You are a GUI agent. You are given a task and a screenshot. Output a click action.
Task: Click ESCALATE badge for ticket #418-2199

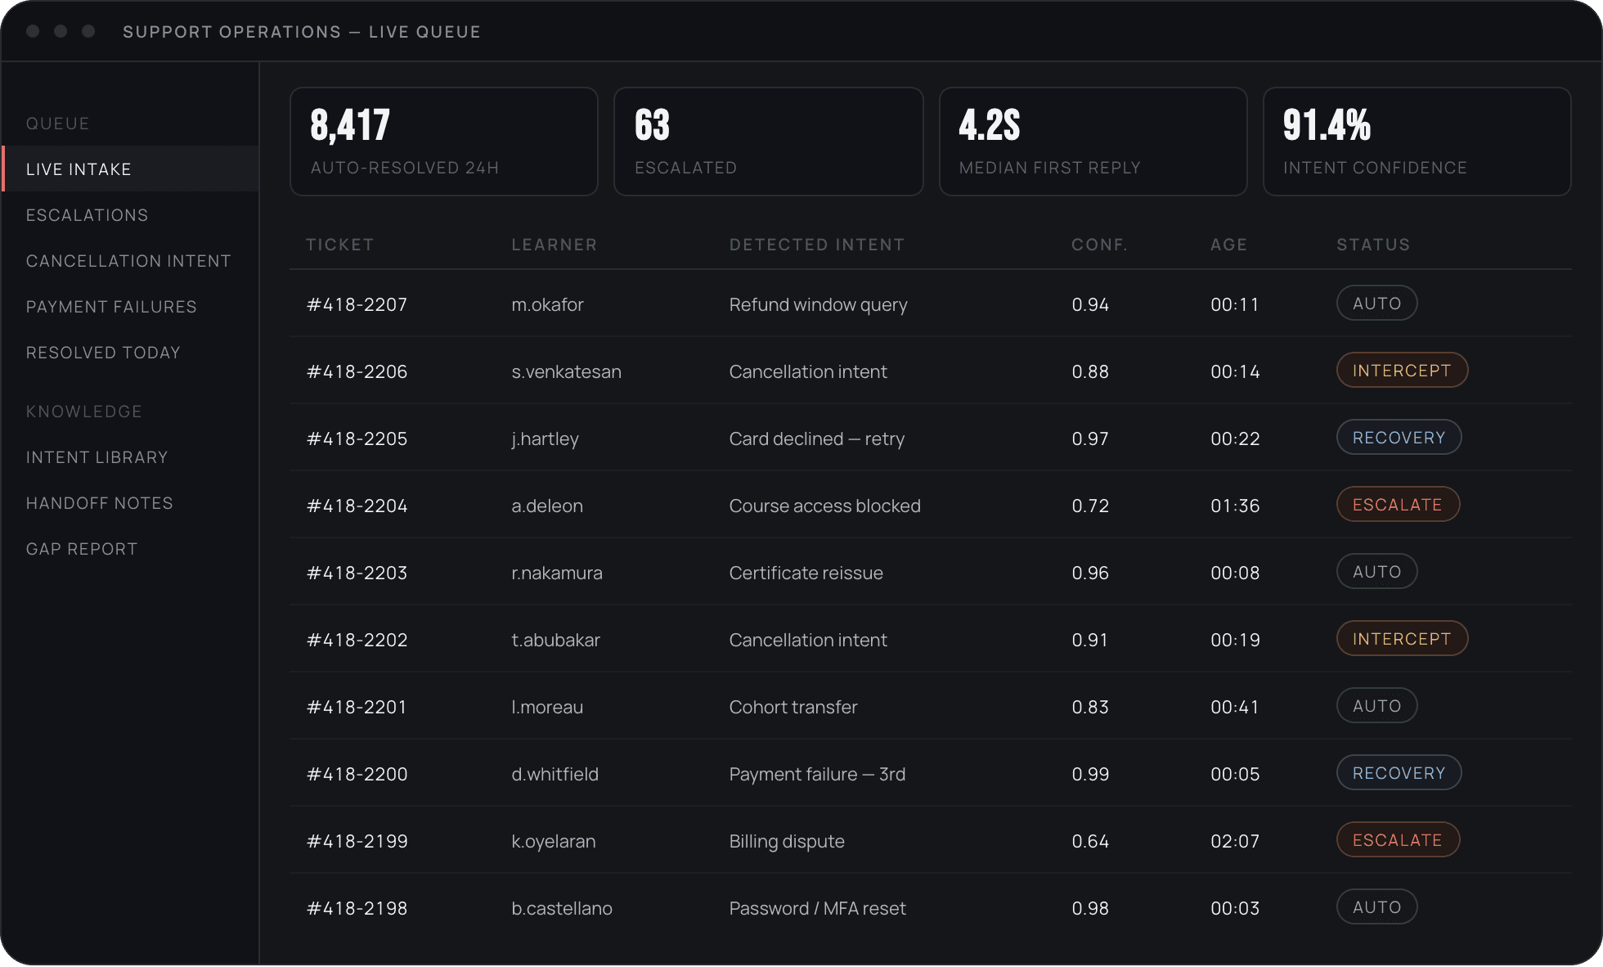pos(1398,840)
